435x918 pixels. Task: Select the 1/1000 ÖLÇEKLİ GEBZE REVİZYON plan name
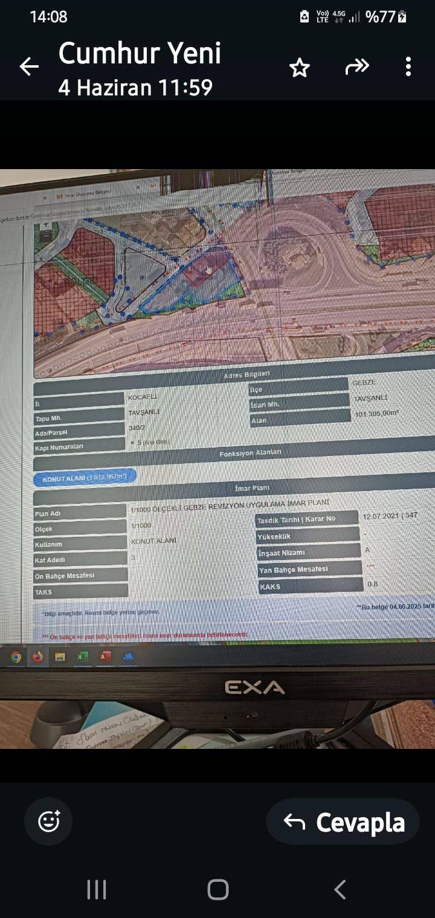230,507
